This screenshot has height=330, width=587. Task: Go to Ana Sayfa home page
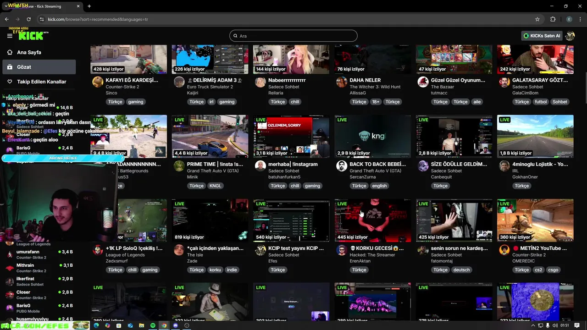click(39, 52)
